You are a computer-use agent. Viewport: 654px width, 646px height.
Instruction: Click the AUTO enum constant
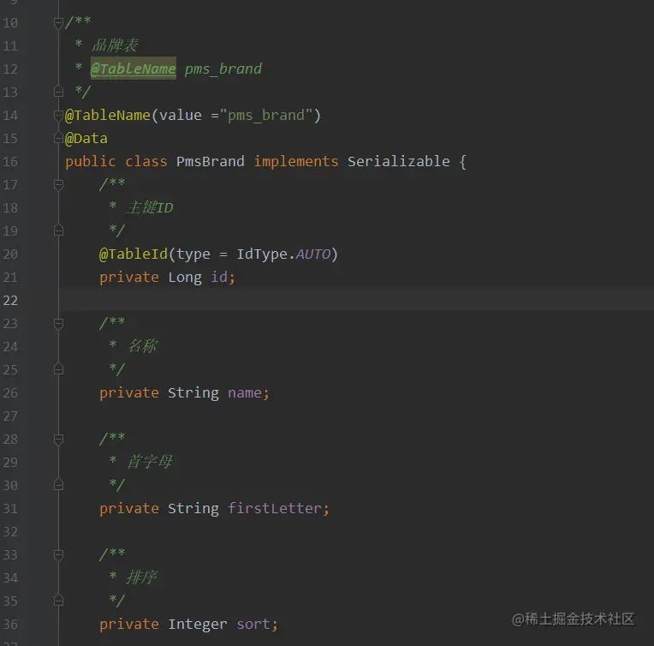tap(312, 254)
